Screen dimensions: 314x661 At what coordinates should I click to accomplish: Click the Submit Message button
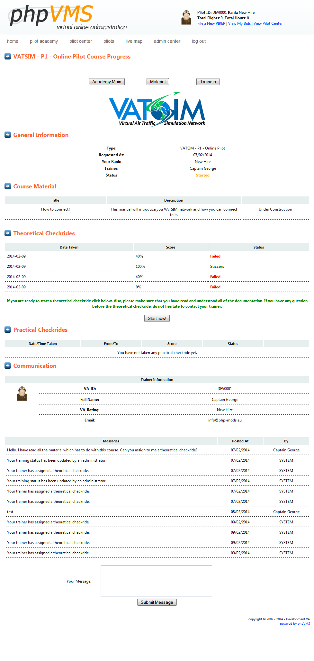point(157,602)
